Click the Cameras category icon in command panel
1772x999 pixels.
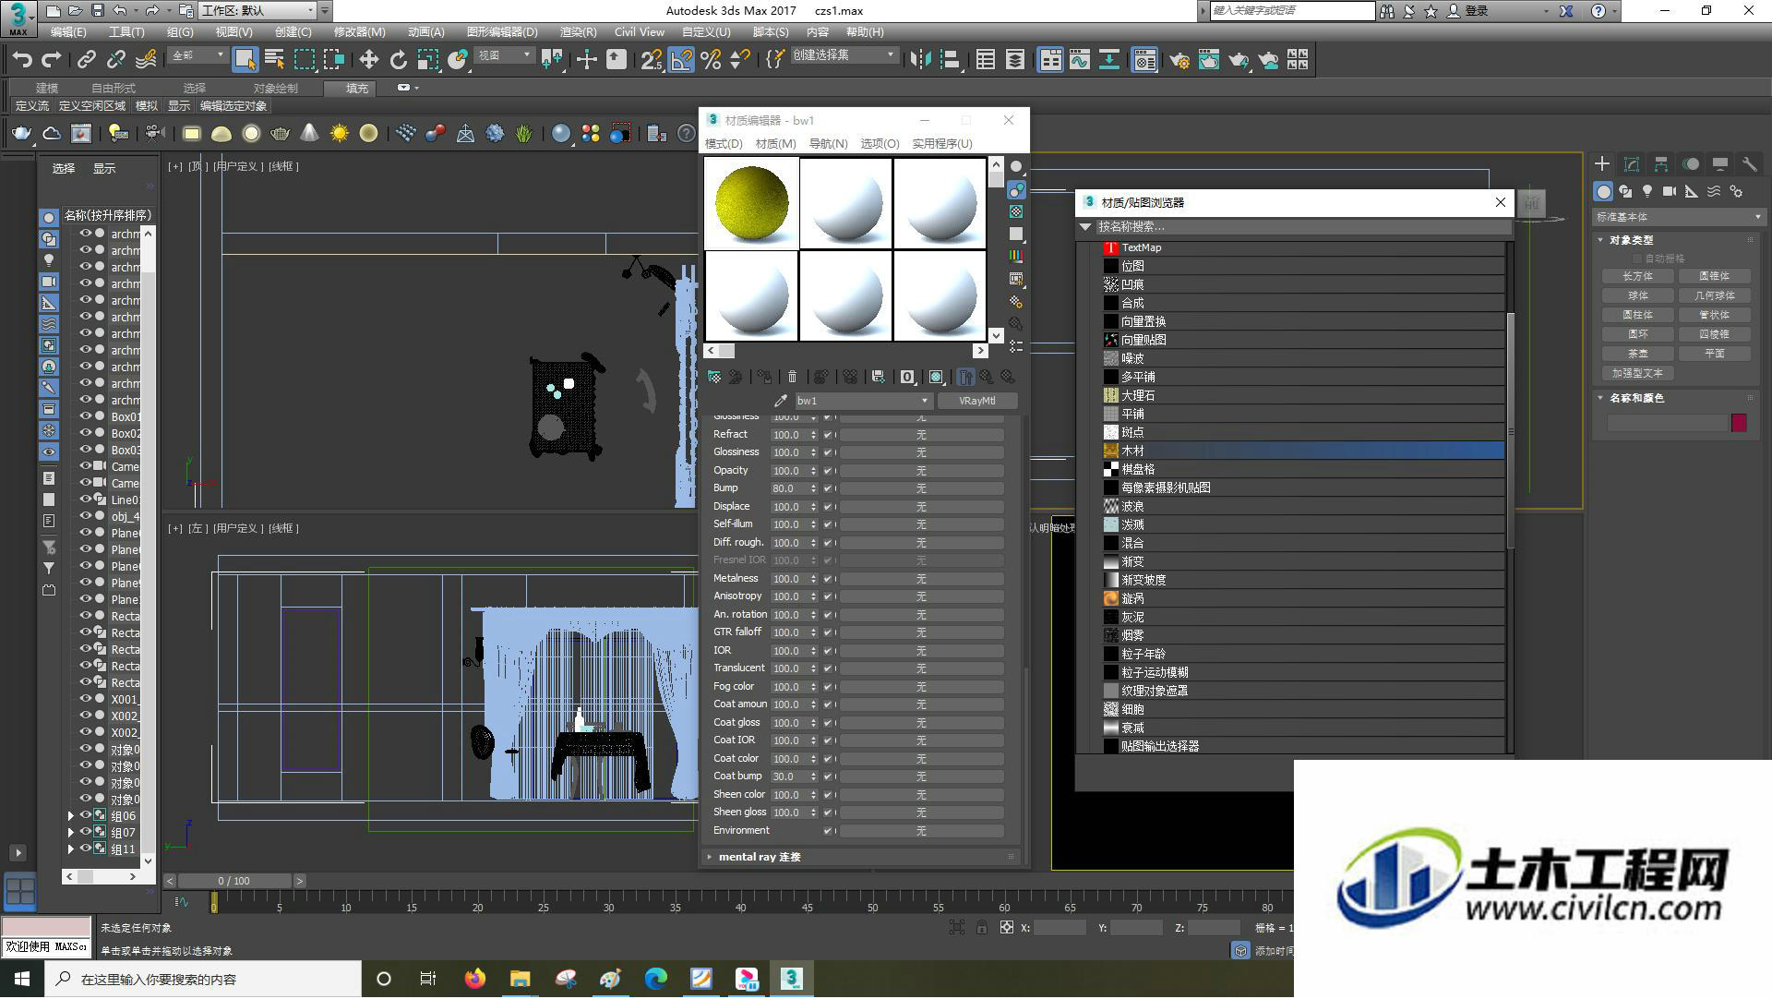(1670, 191)
